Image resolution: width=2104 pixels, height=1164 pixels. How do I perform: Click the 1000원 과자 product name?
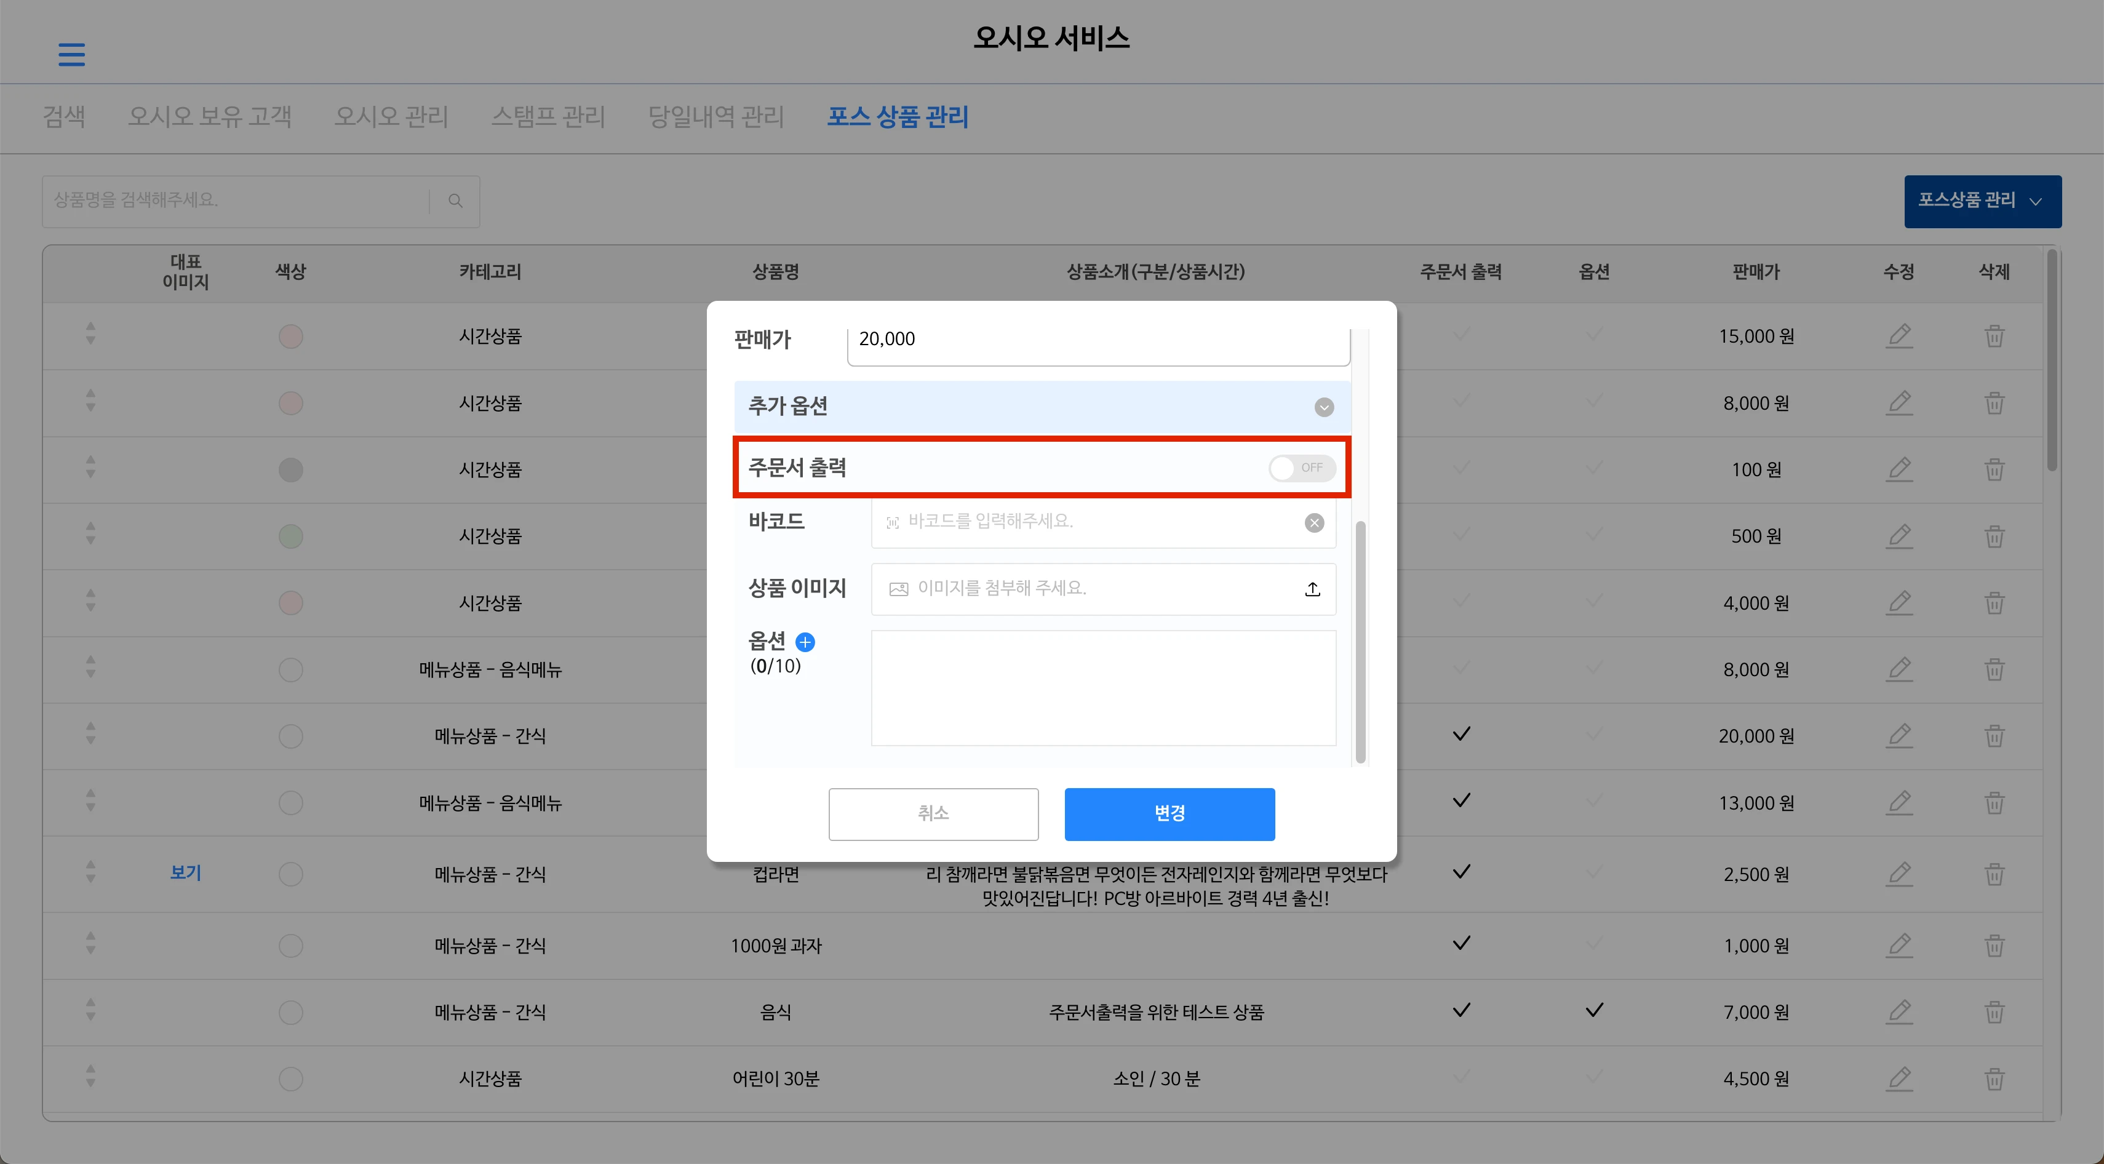coord(776,946)
